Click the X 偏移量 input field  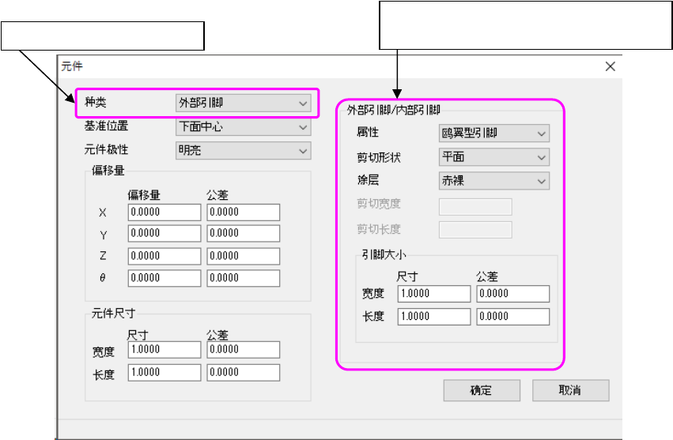tap(164, 212)
